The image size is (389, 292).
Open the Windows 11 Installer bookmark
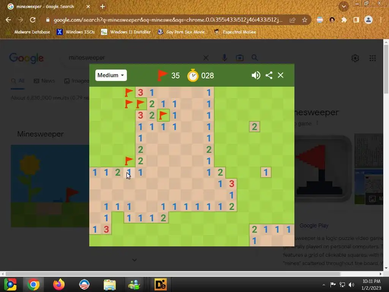pos(126,32)
